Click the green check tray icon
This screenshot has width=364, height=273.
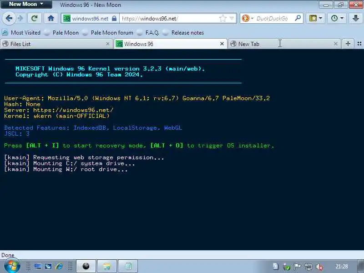tap(287, 267)
